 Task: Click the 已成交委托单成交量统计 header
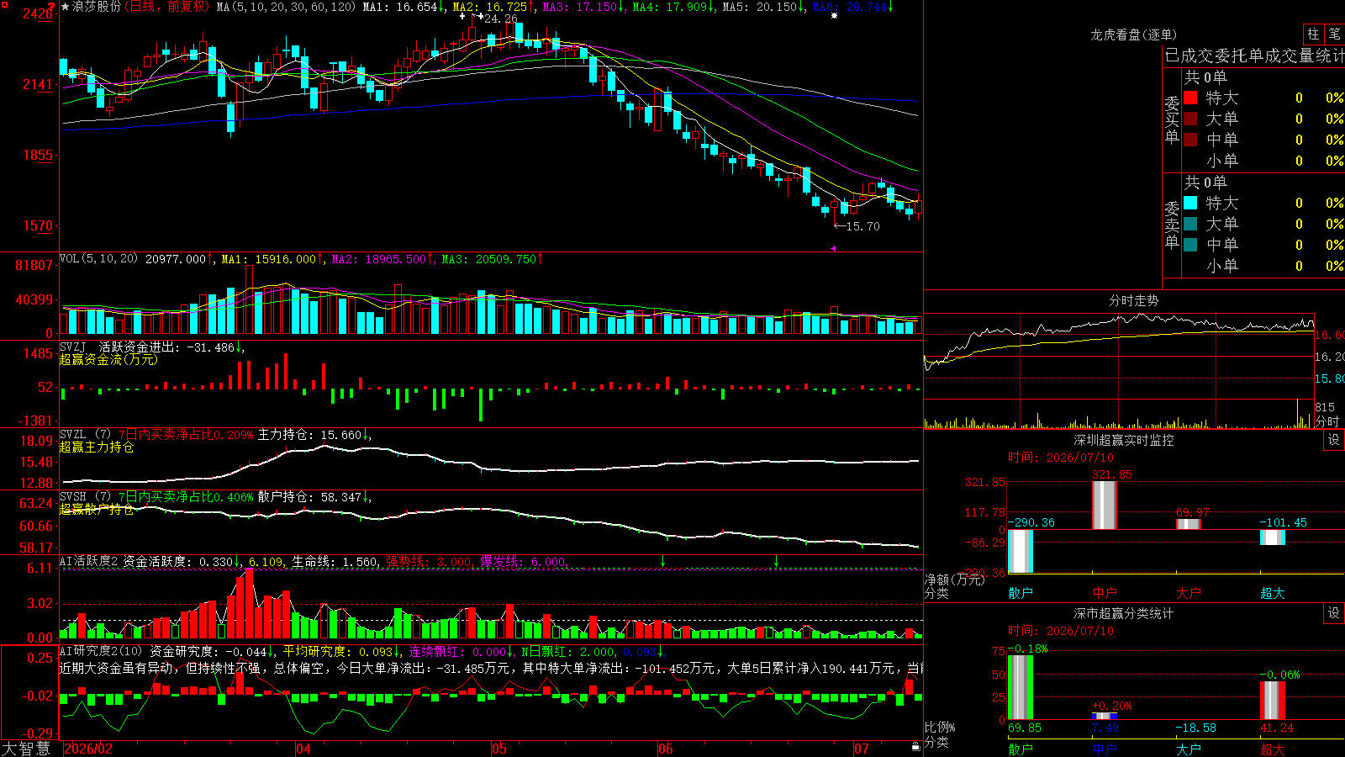click(x=1254, y=56)
